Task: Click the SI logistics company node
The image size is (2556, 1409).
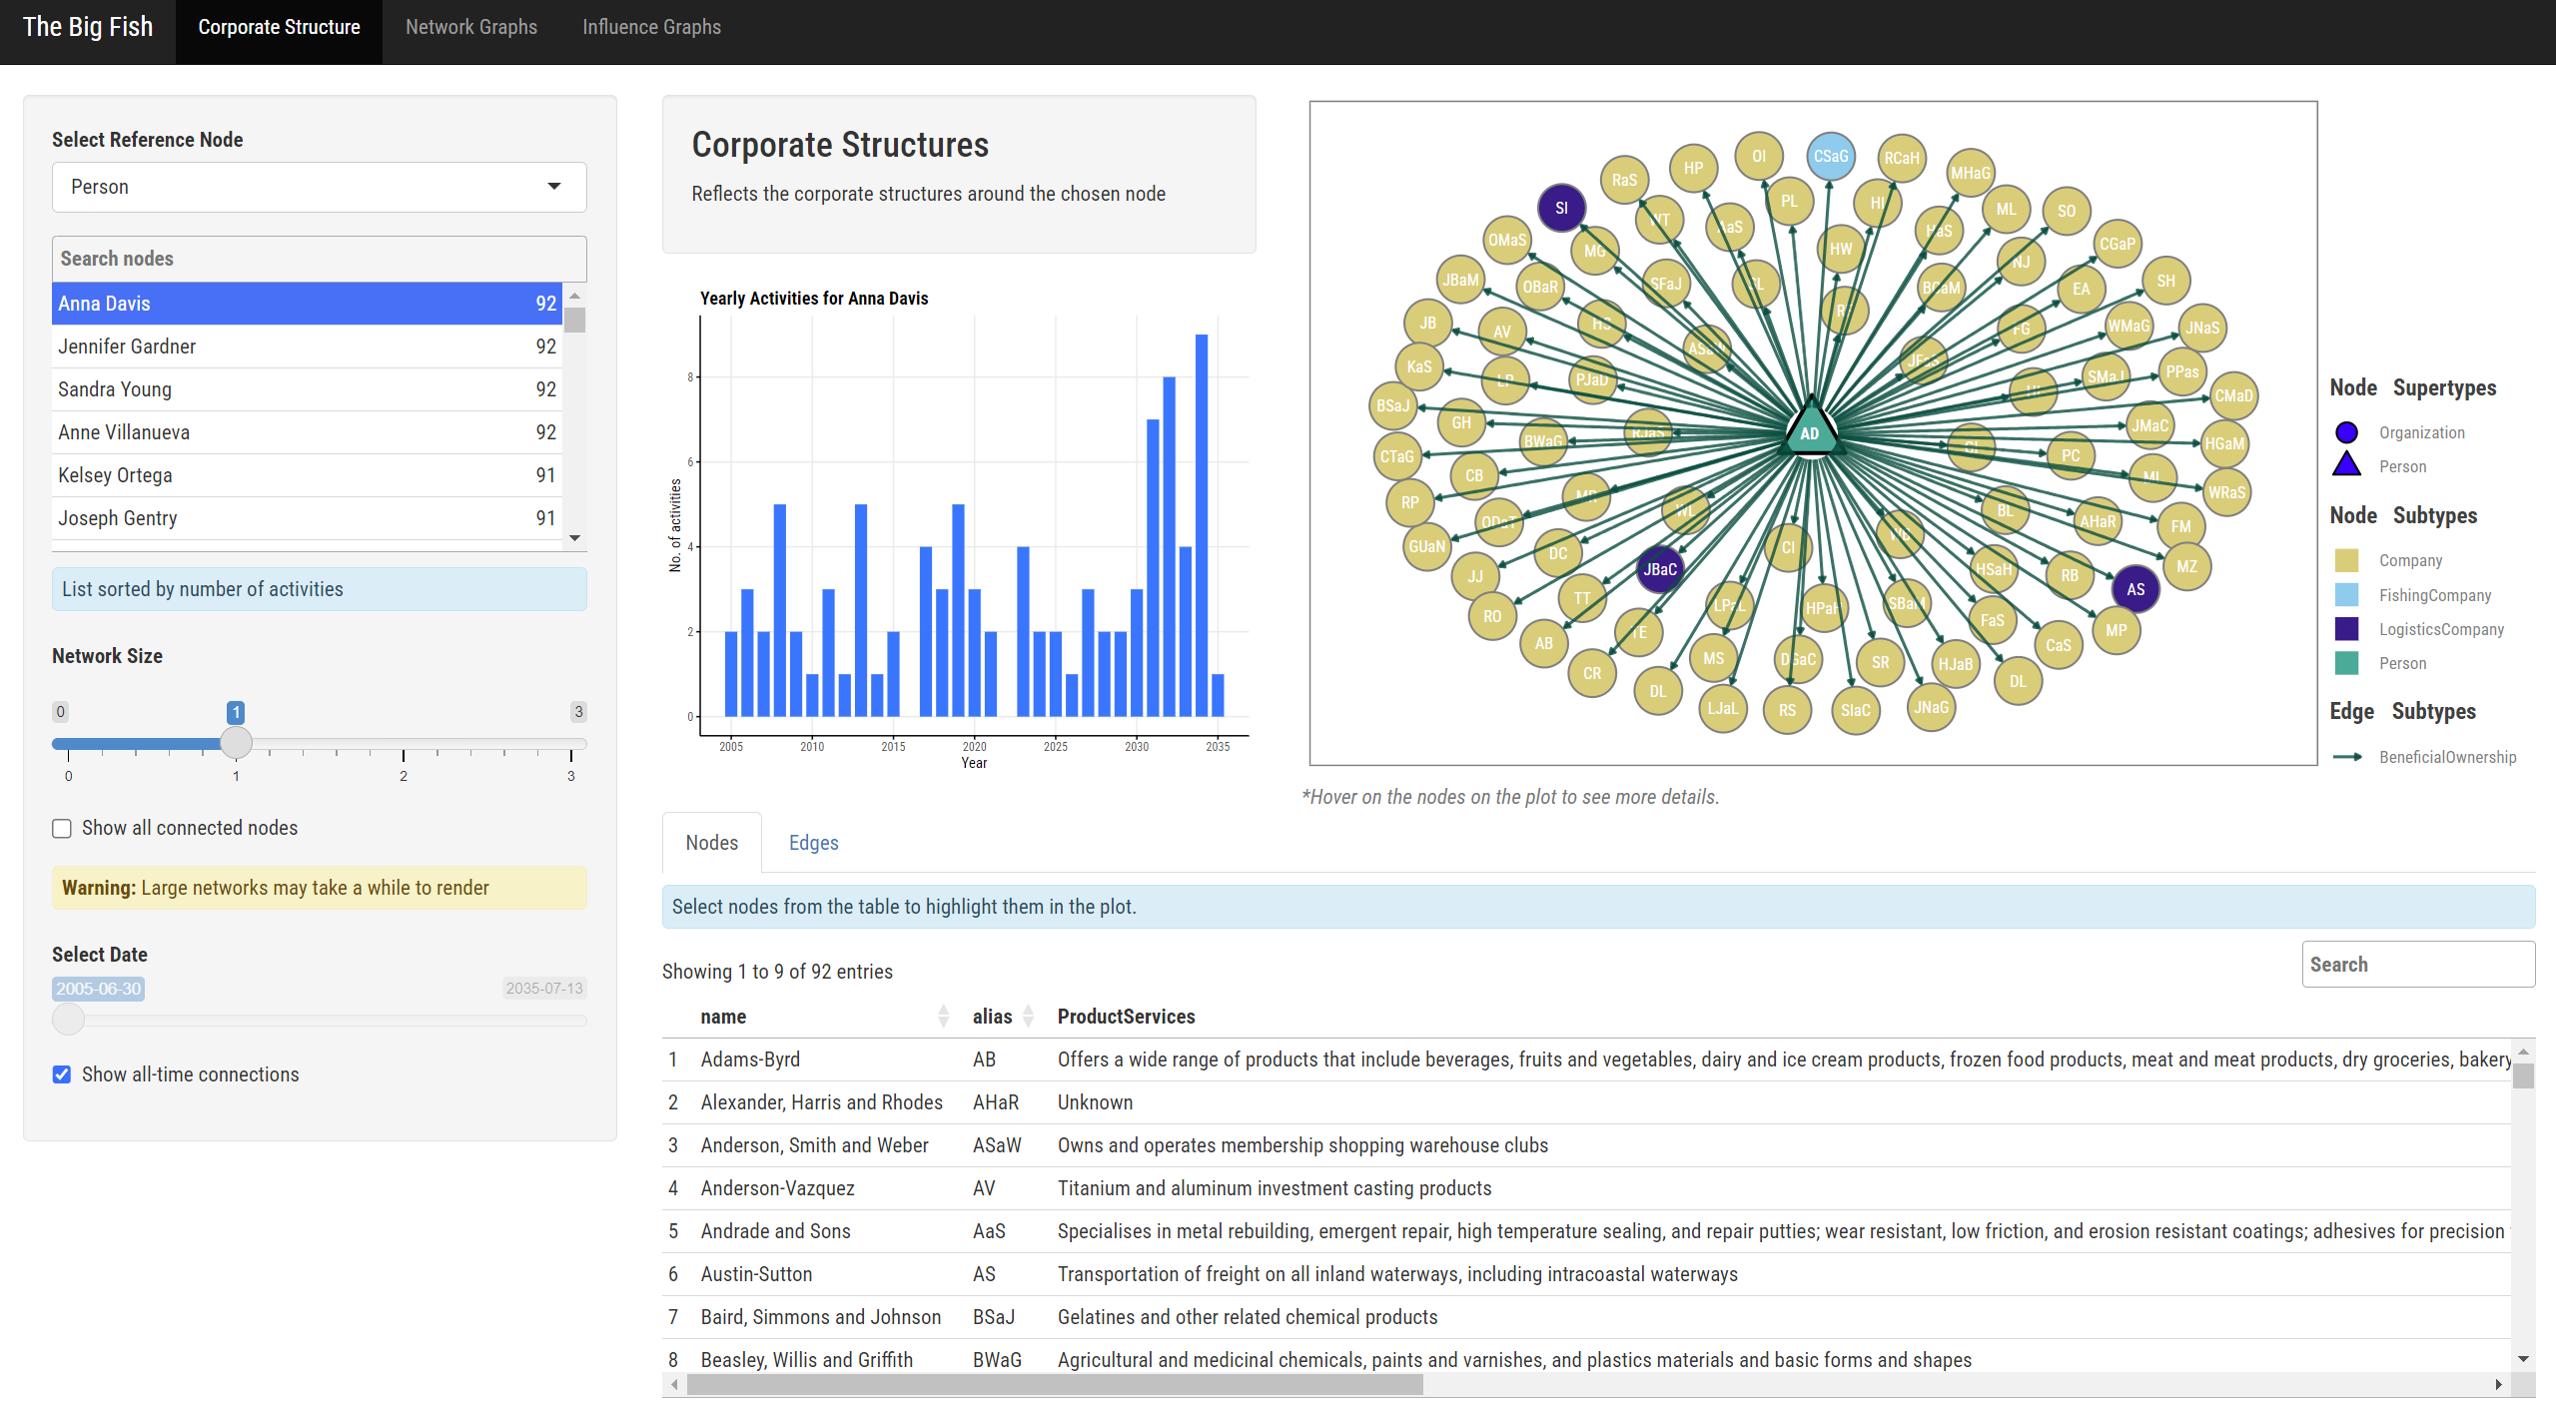Action: 1561,208
